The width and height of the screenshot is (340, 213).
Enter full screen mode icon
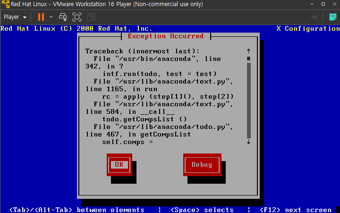pos(77,17)
